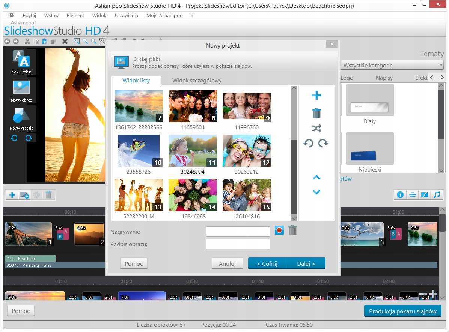The height and width of the screenshot is (332, 449).
Task: Click the trash icon to delete selected image
Action: [x=316, y=113]
